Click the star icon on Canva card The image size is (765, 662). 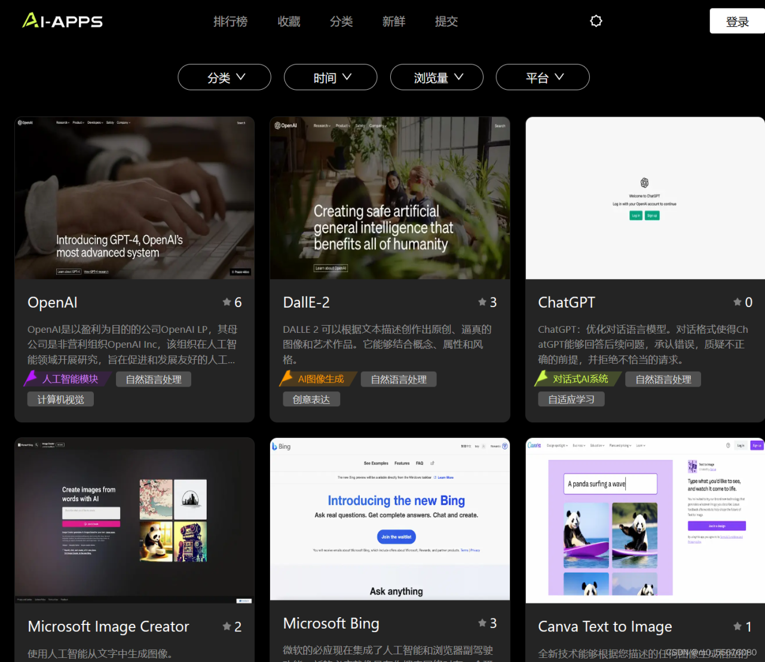(738, 626)
